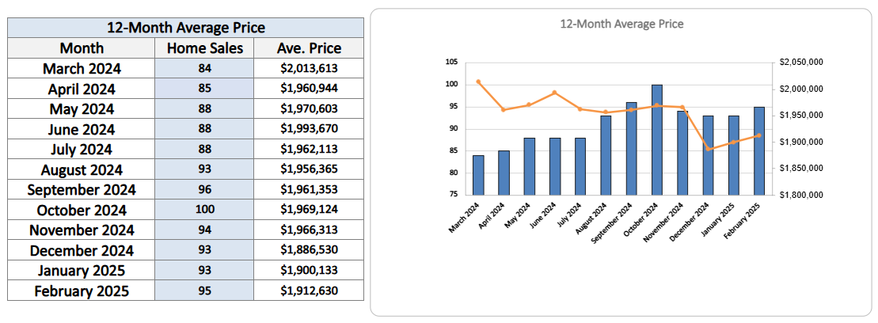Click the 'Ave. Price' column header
Image resolution: width=878 pixels, height=323 pixels.
pos(309,47)
